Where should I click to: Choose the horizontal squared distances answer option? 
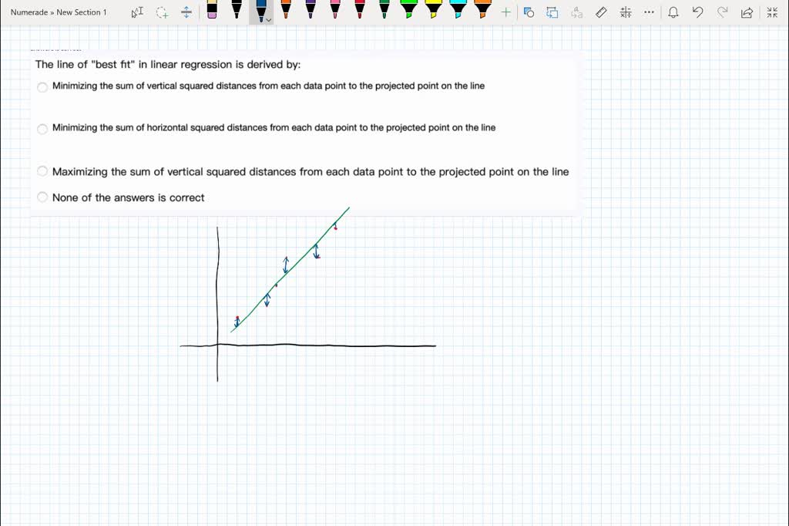click(42, 129)
